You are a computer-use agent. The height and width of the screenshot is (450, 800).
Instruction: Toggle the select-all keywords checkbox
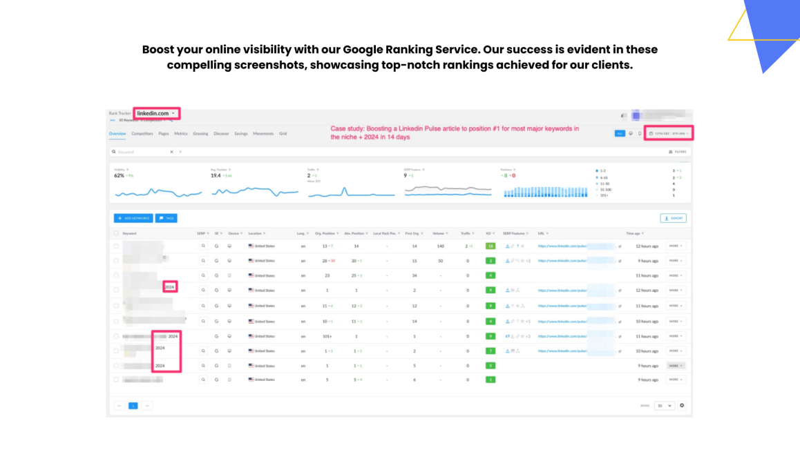pyautogui.click(x=116, y=233)
